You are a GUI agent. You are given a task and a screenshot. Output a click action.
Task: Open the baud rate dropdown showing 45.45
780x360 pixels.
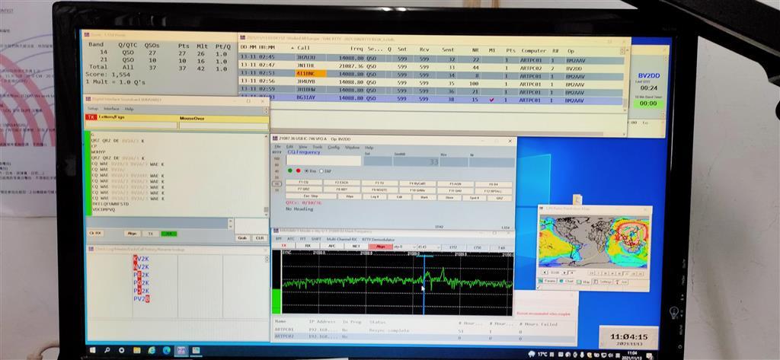coord(428,247)
